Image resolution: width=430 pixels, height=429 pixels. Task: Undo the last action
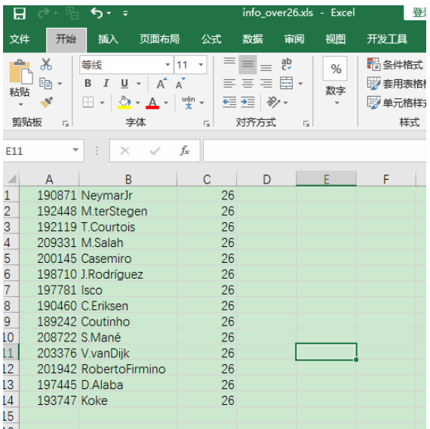97,13
